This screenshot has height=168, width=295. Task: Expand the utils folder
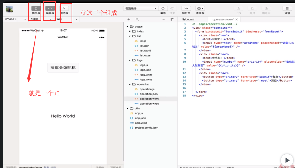click(127, 108)
